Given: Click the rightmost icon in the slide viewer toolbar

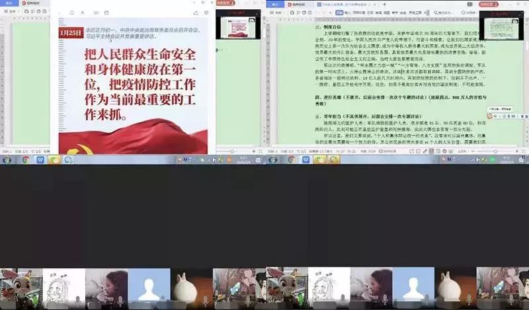Looking at the screenshot, I should 206,13.
